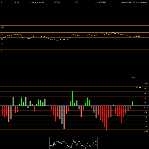This screenshot has width=149, height=149.
Task: Click the 30 level label on RSI axis
Action: coord(2,44)
